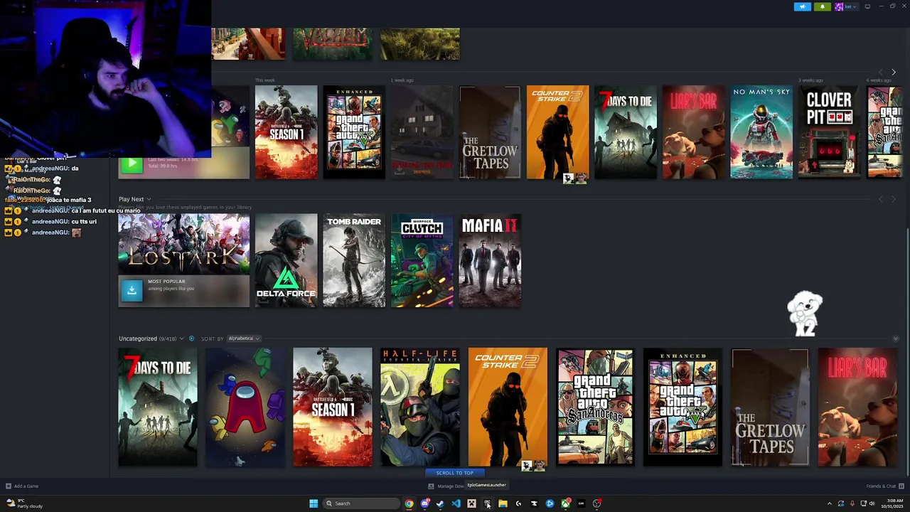Viewport: 910px width, 512px height.
Task: Open Discord from the taskbar
Action: tap(424, 503)
